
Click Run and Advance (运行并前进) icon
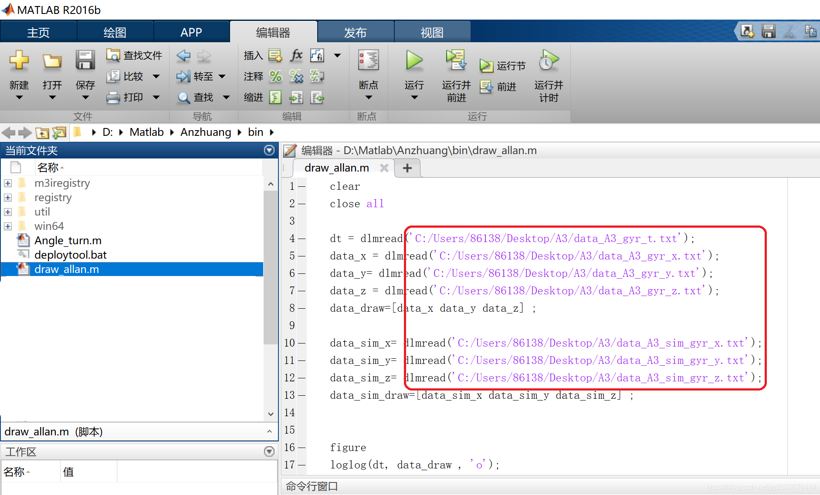(456, 60)
